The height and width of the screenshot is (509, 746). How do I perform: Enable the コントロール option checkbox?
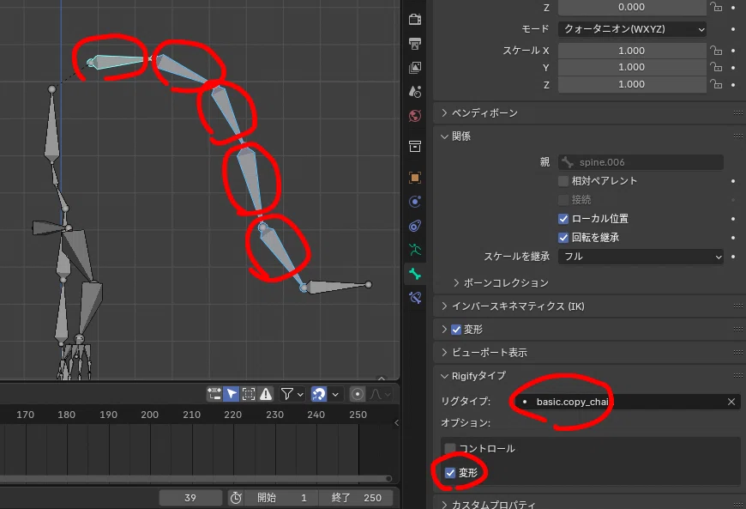tap(449, 449)
